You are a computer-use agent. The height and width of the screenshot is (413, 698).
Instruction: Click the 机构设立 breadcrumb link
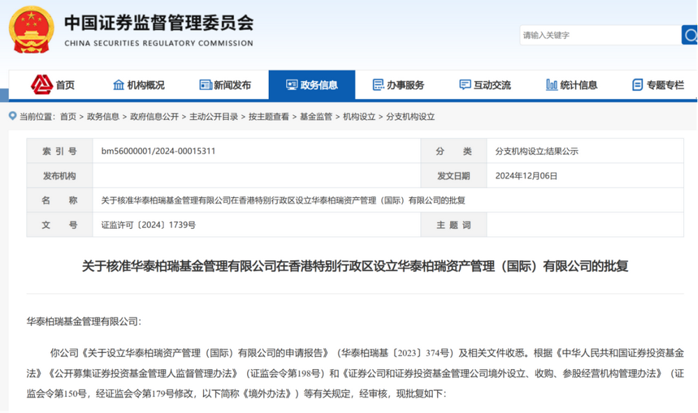[359, 117]
